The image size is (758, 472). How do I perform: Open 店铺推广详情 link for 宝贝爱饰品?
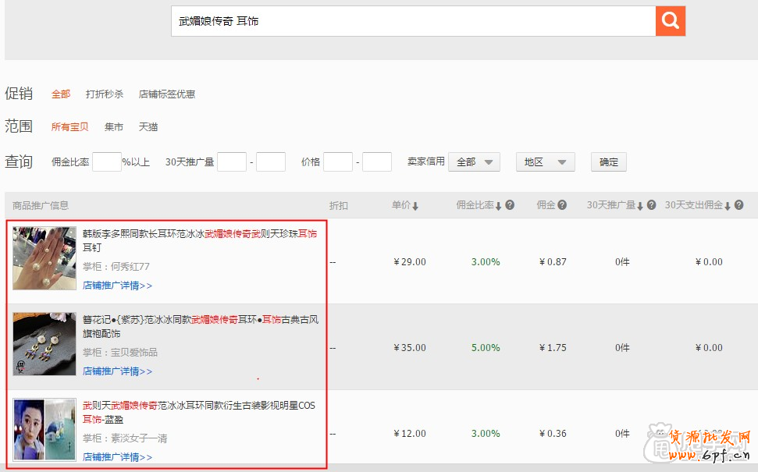pyautogui.click(x=118, y=371)
